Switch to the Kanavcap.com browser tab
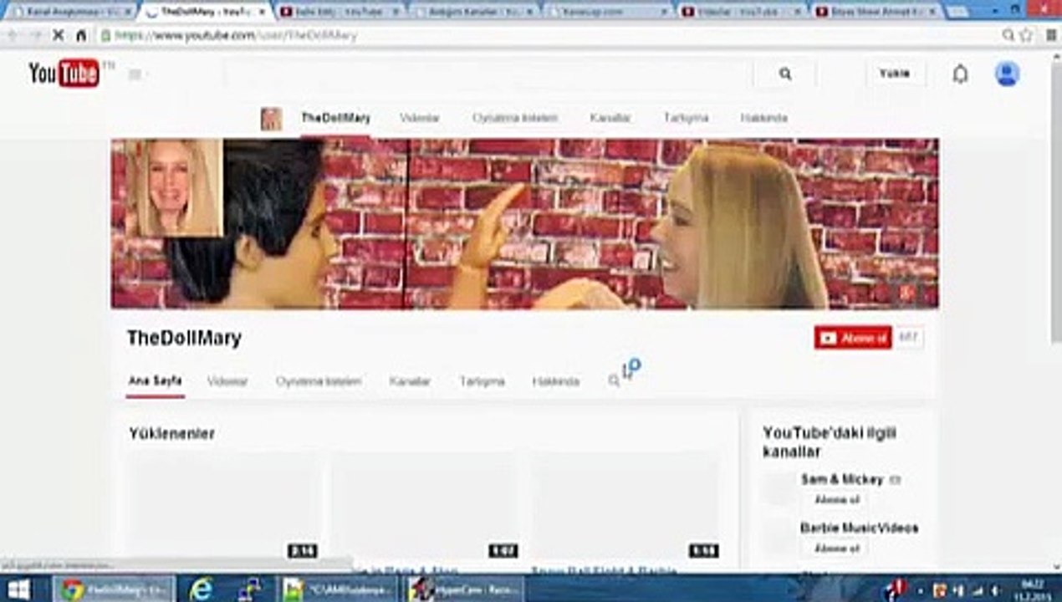The height and width of the screenshot is (602, 1062). click(x=608, y=12)
